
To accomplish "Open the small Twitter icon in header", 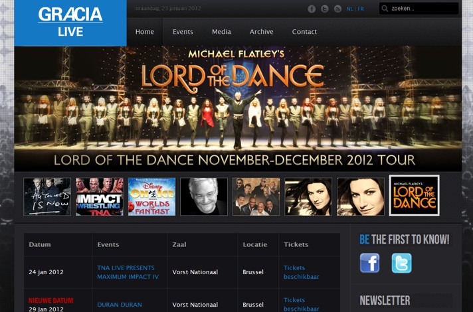I will pyautogui.click(x=325, y=9).
